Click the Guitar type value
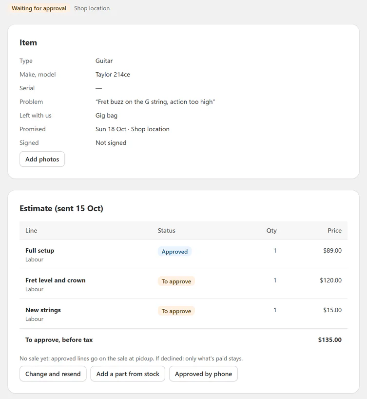Image resolution: width=367 pixels, height=399 pixels. pyautogui.click(x=104, y=61)
